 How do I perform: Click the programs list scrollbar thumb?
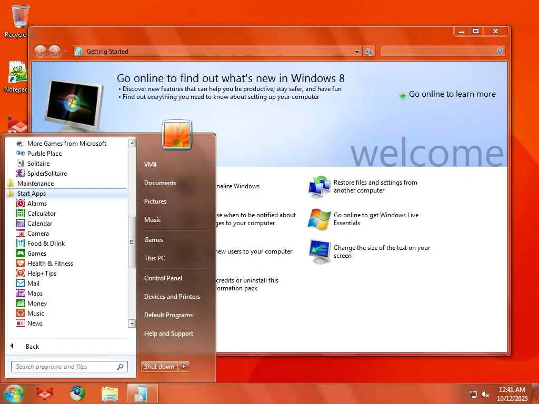pos(132,242)
